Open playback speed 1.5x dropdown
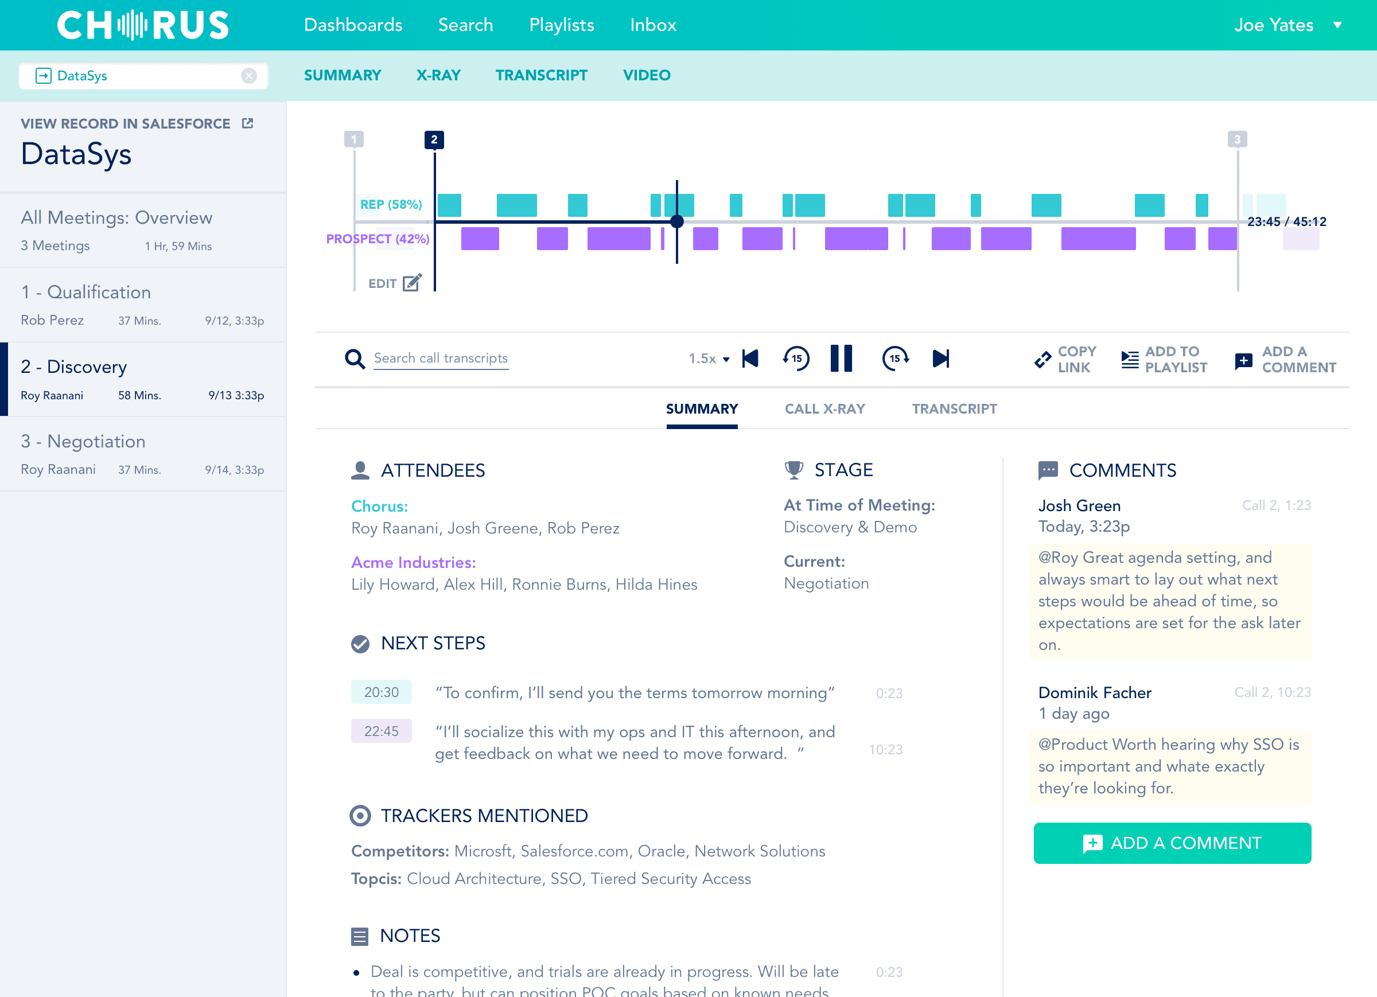Image resolution: width=1377 pixels, height=997 pixels. point(709,359)
